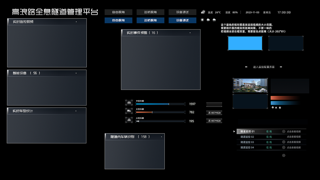Image resolution: width=320 pixels, height=180 pixels.
Task: Click the 小型车辆 taxi icon
Action: tap(129, 120)
